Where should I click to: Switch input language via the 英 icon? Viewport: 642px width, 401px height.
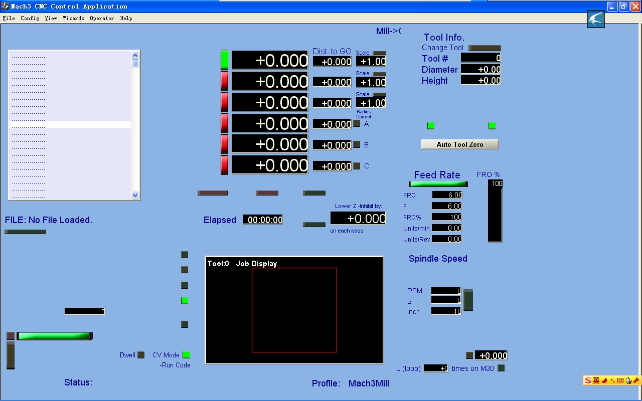596,380
